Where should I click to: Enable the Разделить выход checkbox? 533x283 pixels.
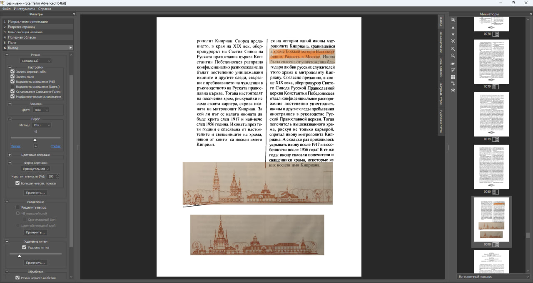17,207
